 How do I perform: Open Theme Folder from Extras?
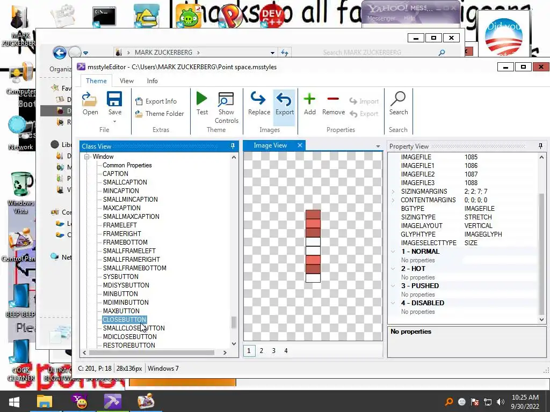159,114
